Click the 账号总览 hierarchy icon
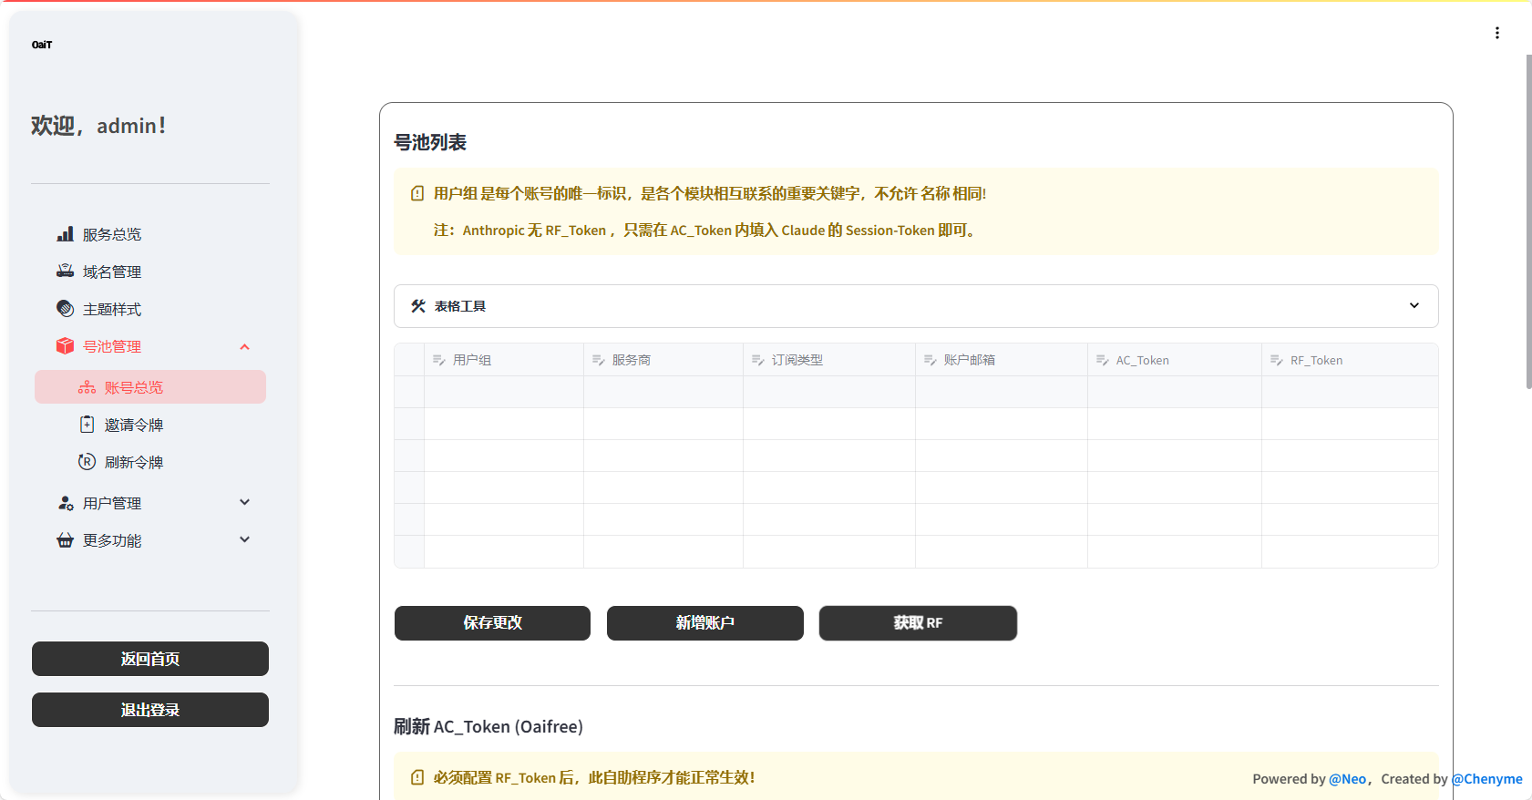This screenshot has width=1532, height=800. 87,387
